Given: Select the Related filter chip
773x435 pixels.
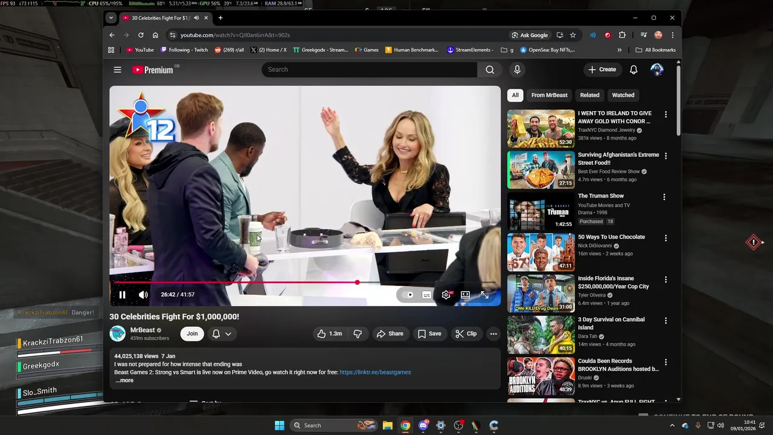Looking at the screenshot, I should pos(589,95).
